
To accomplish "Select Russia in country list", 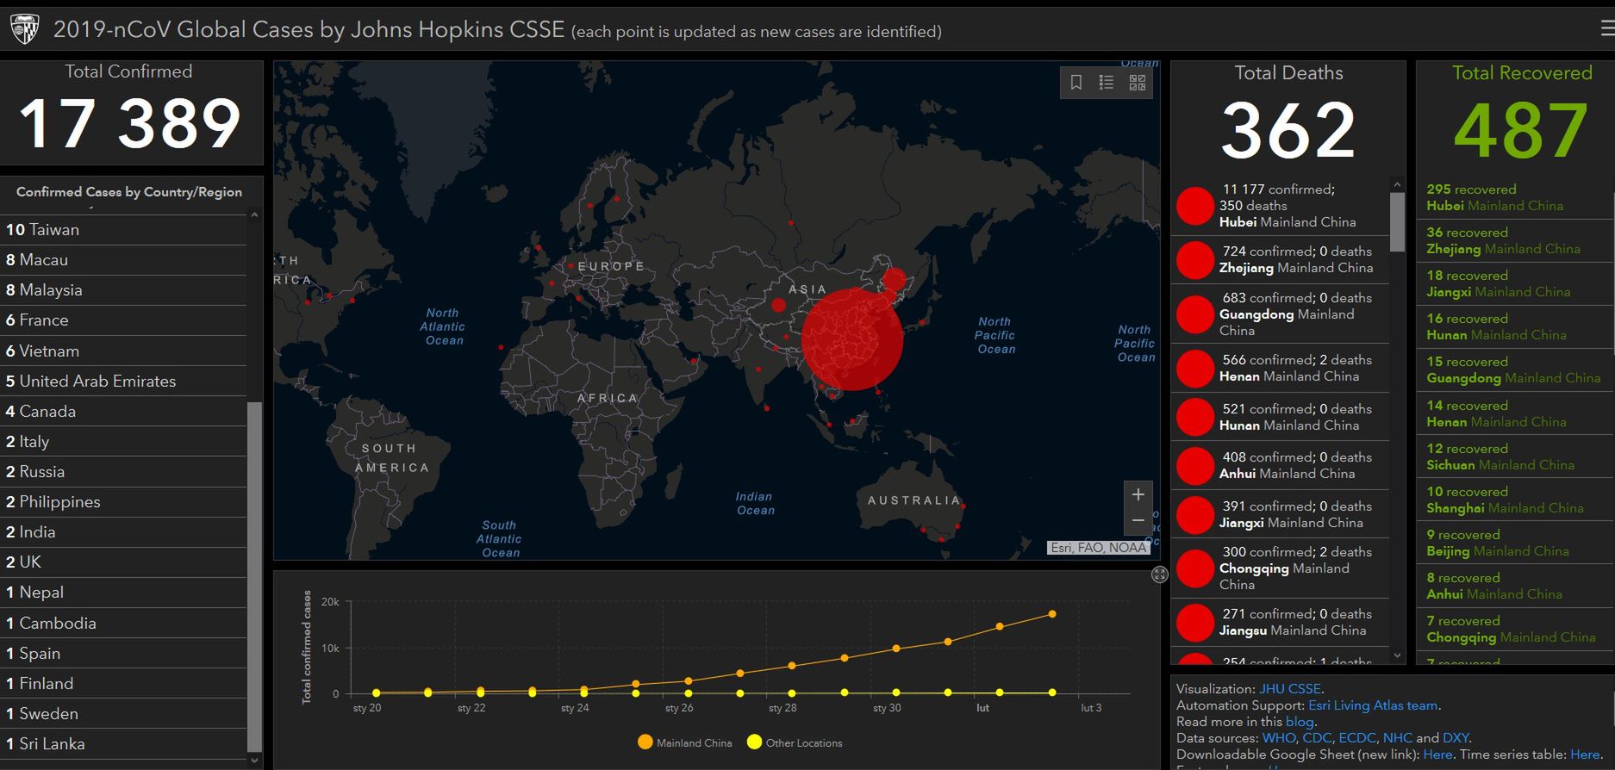I will (124, 472).
